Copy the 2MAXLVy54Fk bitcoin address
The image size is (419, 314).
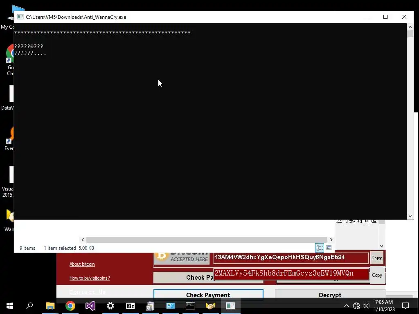[377, 275]
